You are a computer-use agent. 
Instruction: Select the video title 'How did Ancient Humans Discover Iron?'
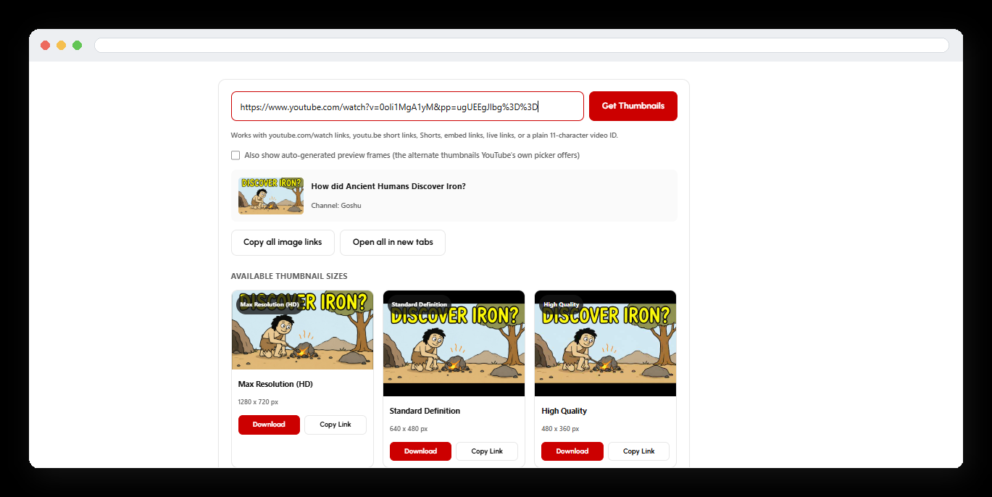pos(388,186)
